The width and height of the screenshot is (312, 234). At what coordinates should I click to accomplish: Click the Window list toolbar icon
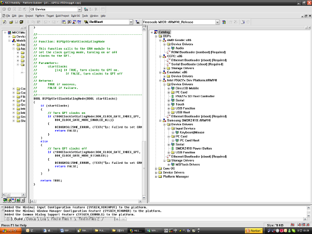click(x=79, y=22)
